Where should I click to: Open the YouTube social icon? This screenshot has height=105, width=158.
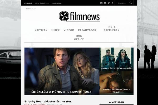click(105, 3)
